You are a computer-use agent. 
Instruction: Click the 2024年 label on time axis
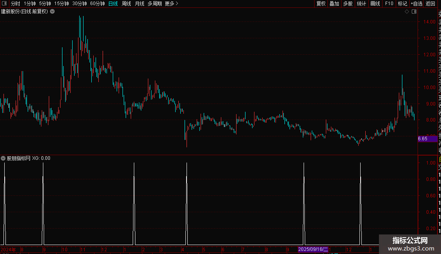(x=8, y=249)
